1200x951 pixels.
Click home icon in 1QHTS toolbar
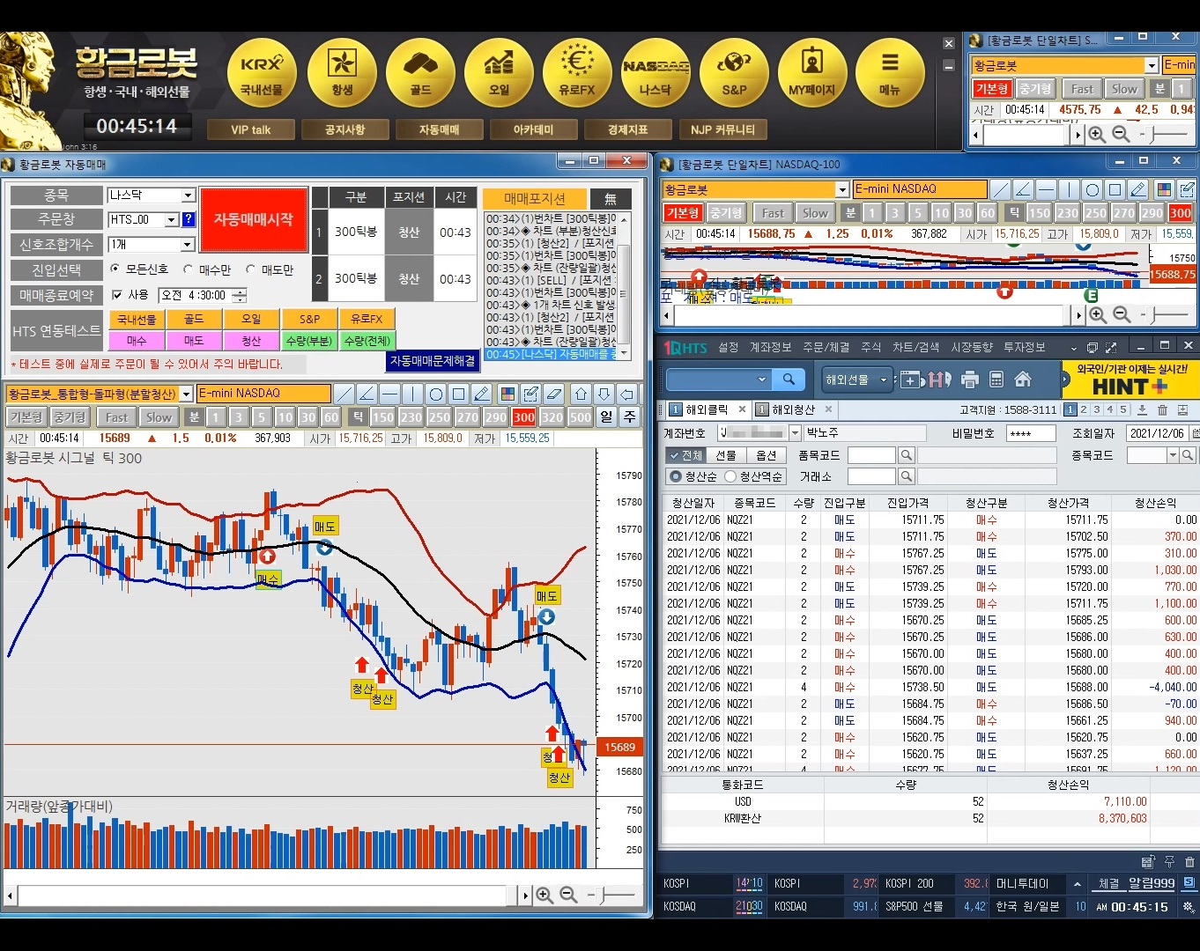pos(1023,380)
